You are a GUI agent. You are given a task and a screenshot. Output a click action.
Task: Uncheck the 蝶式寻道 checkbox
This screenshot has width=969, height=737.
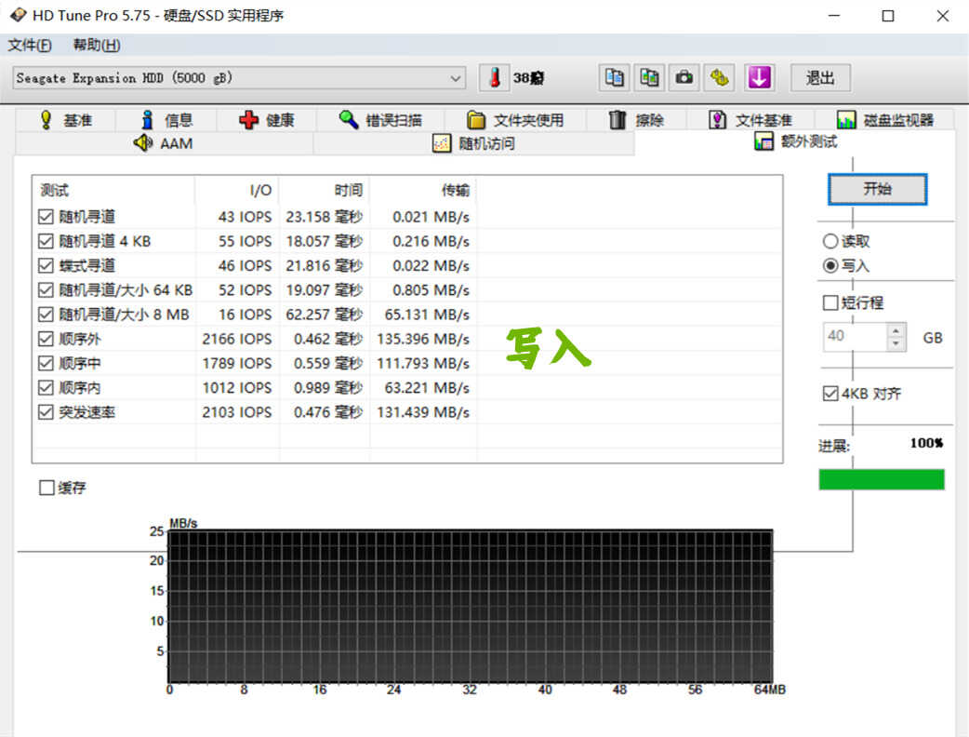point(46,265)
